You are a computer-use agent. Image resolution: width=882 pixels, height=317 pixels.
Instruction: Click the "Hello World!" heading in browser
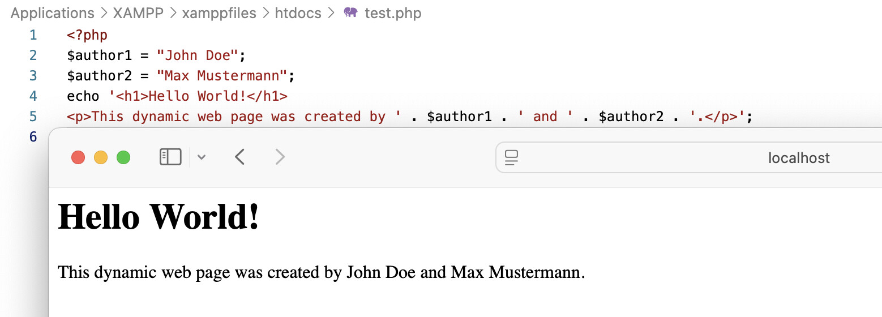coord(159,217)
